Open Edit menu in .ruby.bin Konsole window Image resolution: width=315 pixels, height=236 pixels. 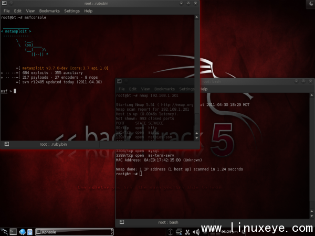(18, 11)
